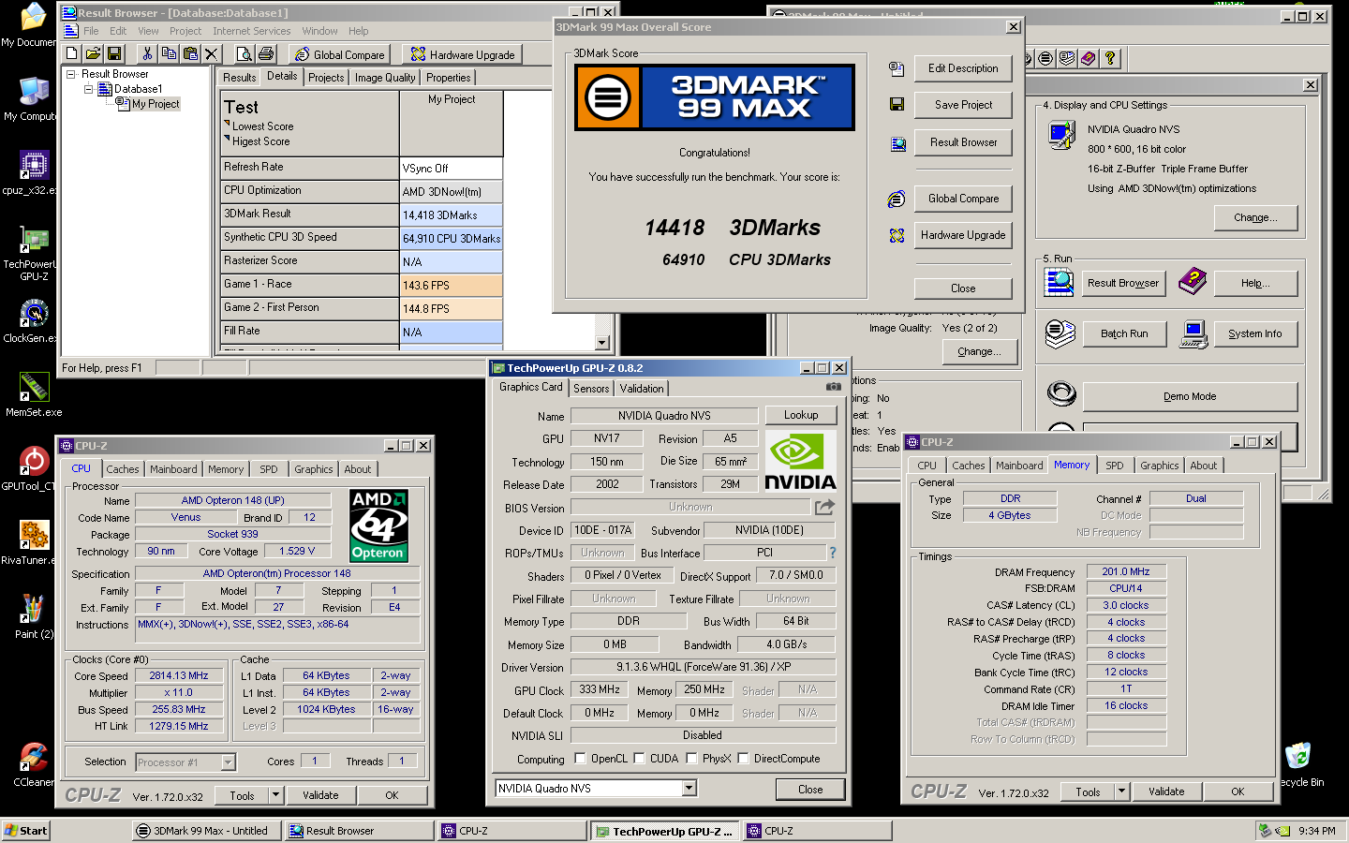Click the Cut scissors icon in Result Browser
The height and width of the screenshot is (843, 1349).
click(147, 54)
